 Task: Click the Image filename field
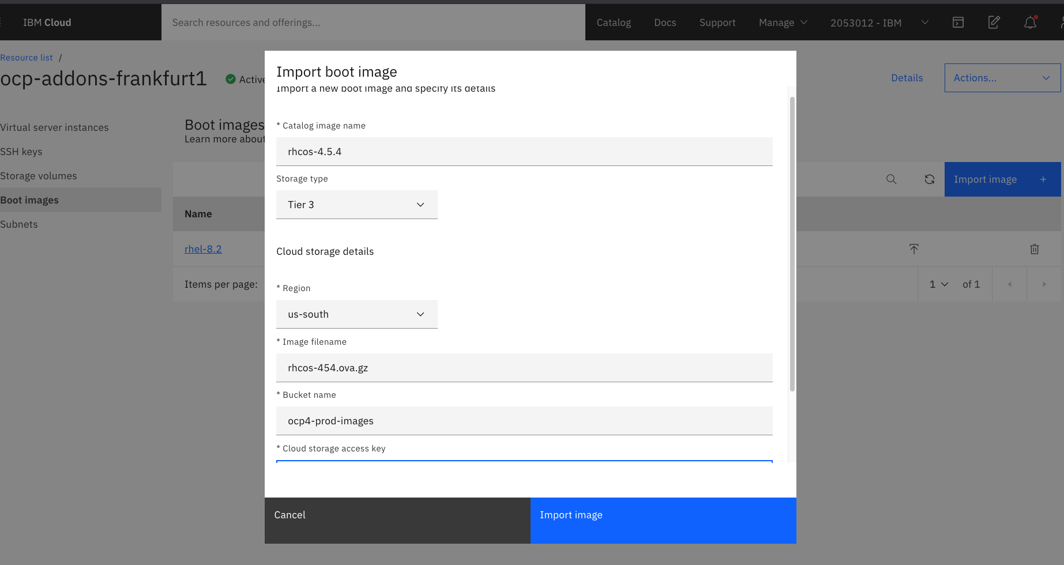click(x=524, y=368)
